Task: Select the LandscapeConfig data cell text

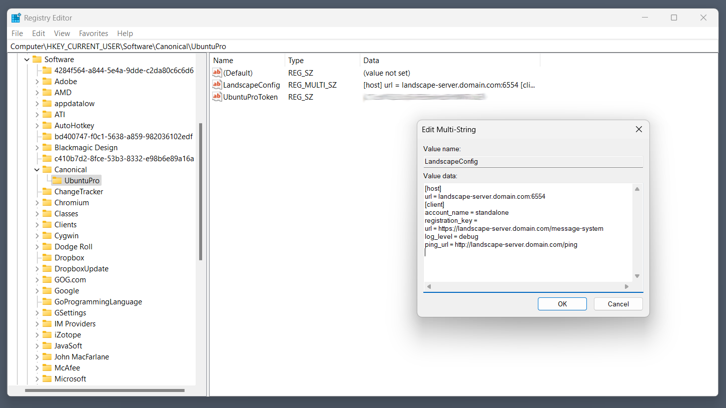Action: tap(449, 85)
